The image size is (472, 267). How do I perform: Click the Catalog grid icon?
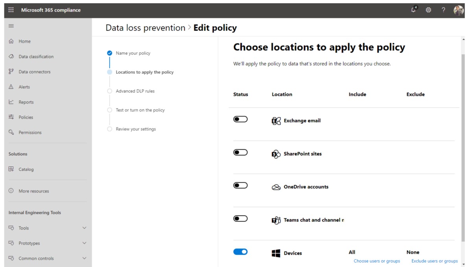[x=11, y=169]
